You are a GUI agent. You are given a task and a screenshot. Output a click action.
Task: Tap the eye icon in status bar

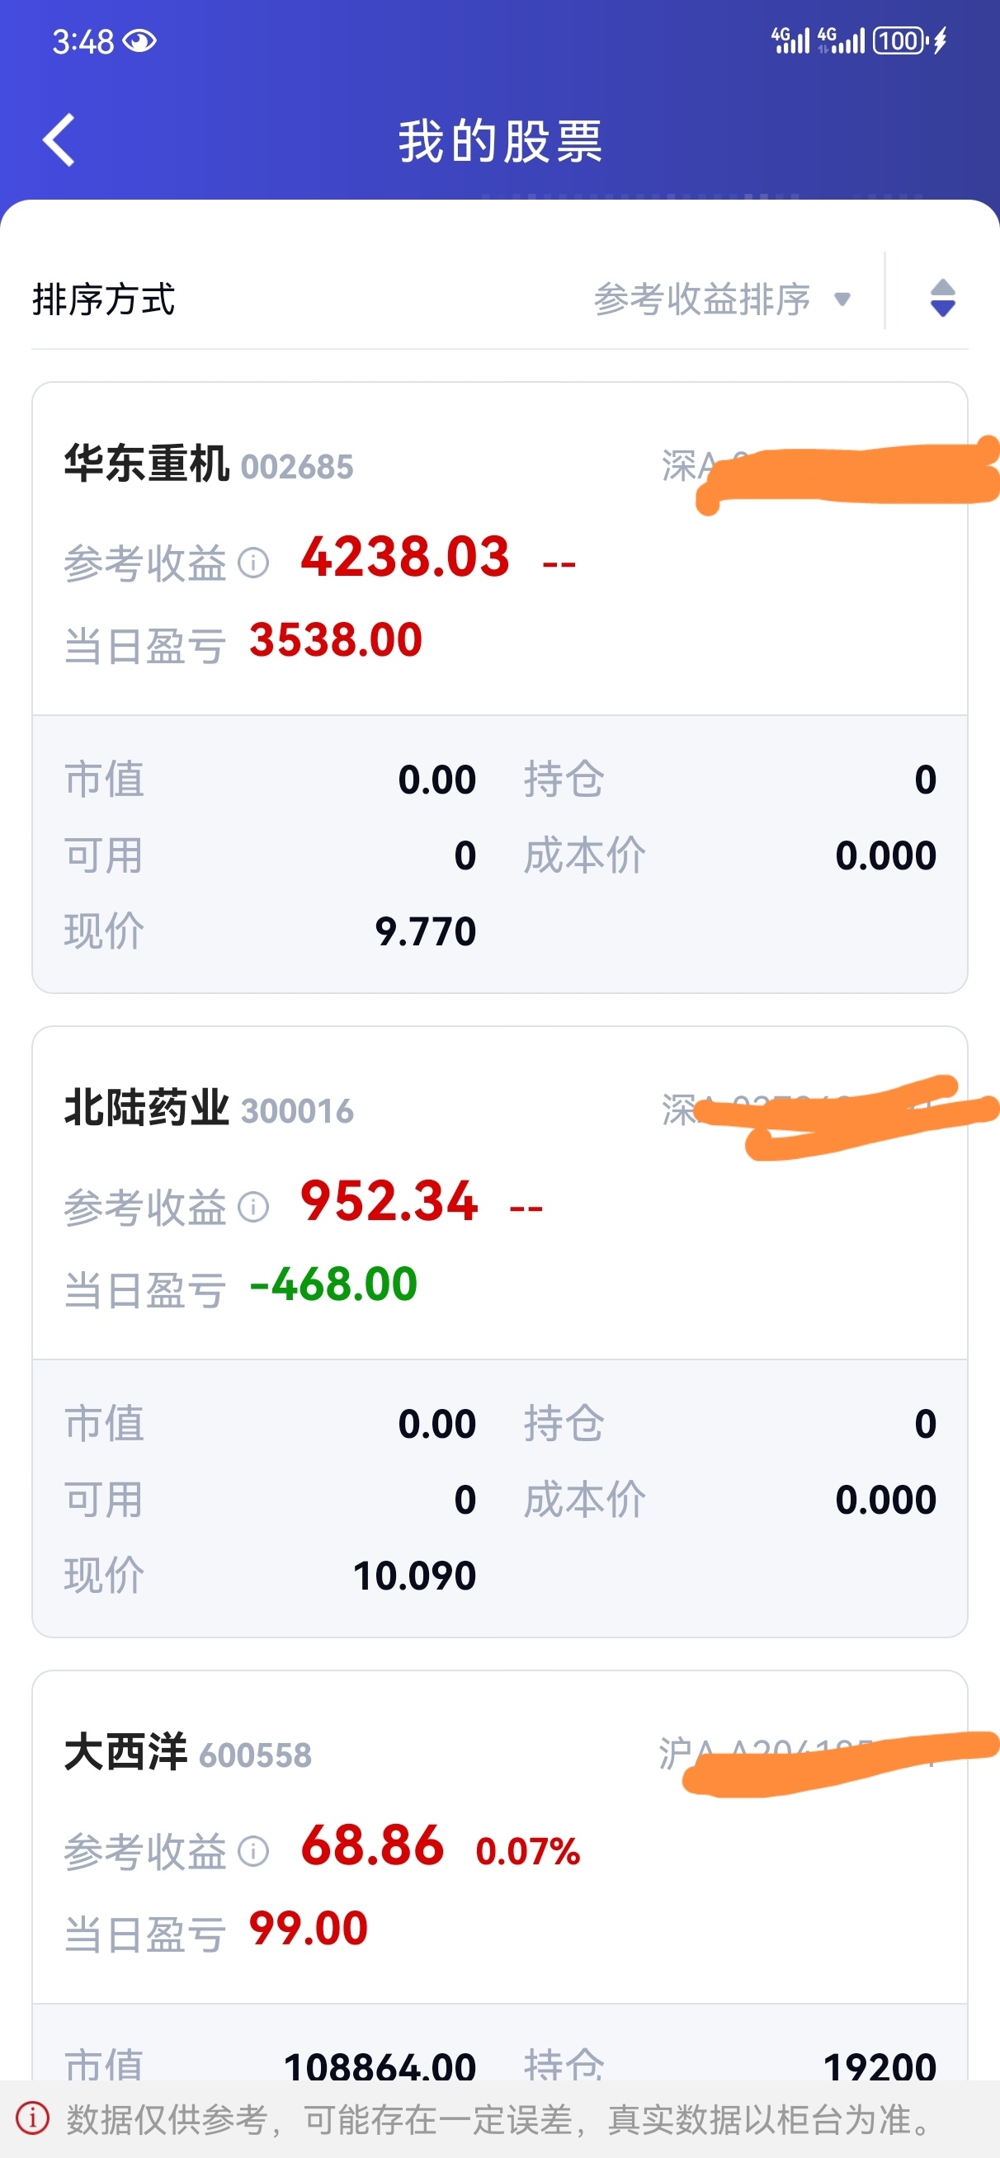pyautogui.click(x=139, y=41)
